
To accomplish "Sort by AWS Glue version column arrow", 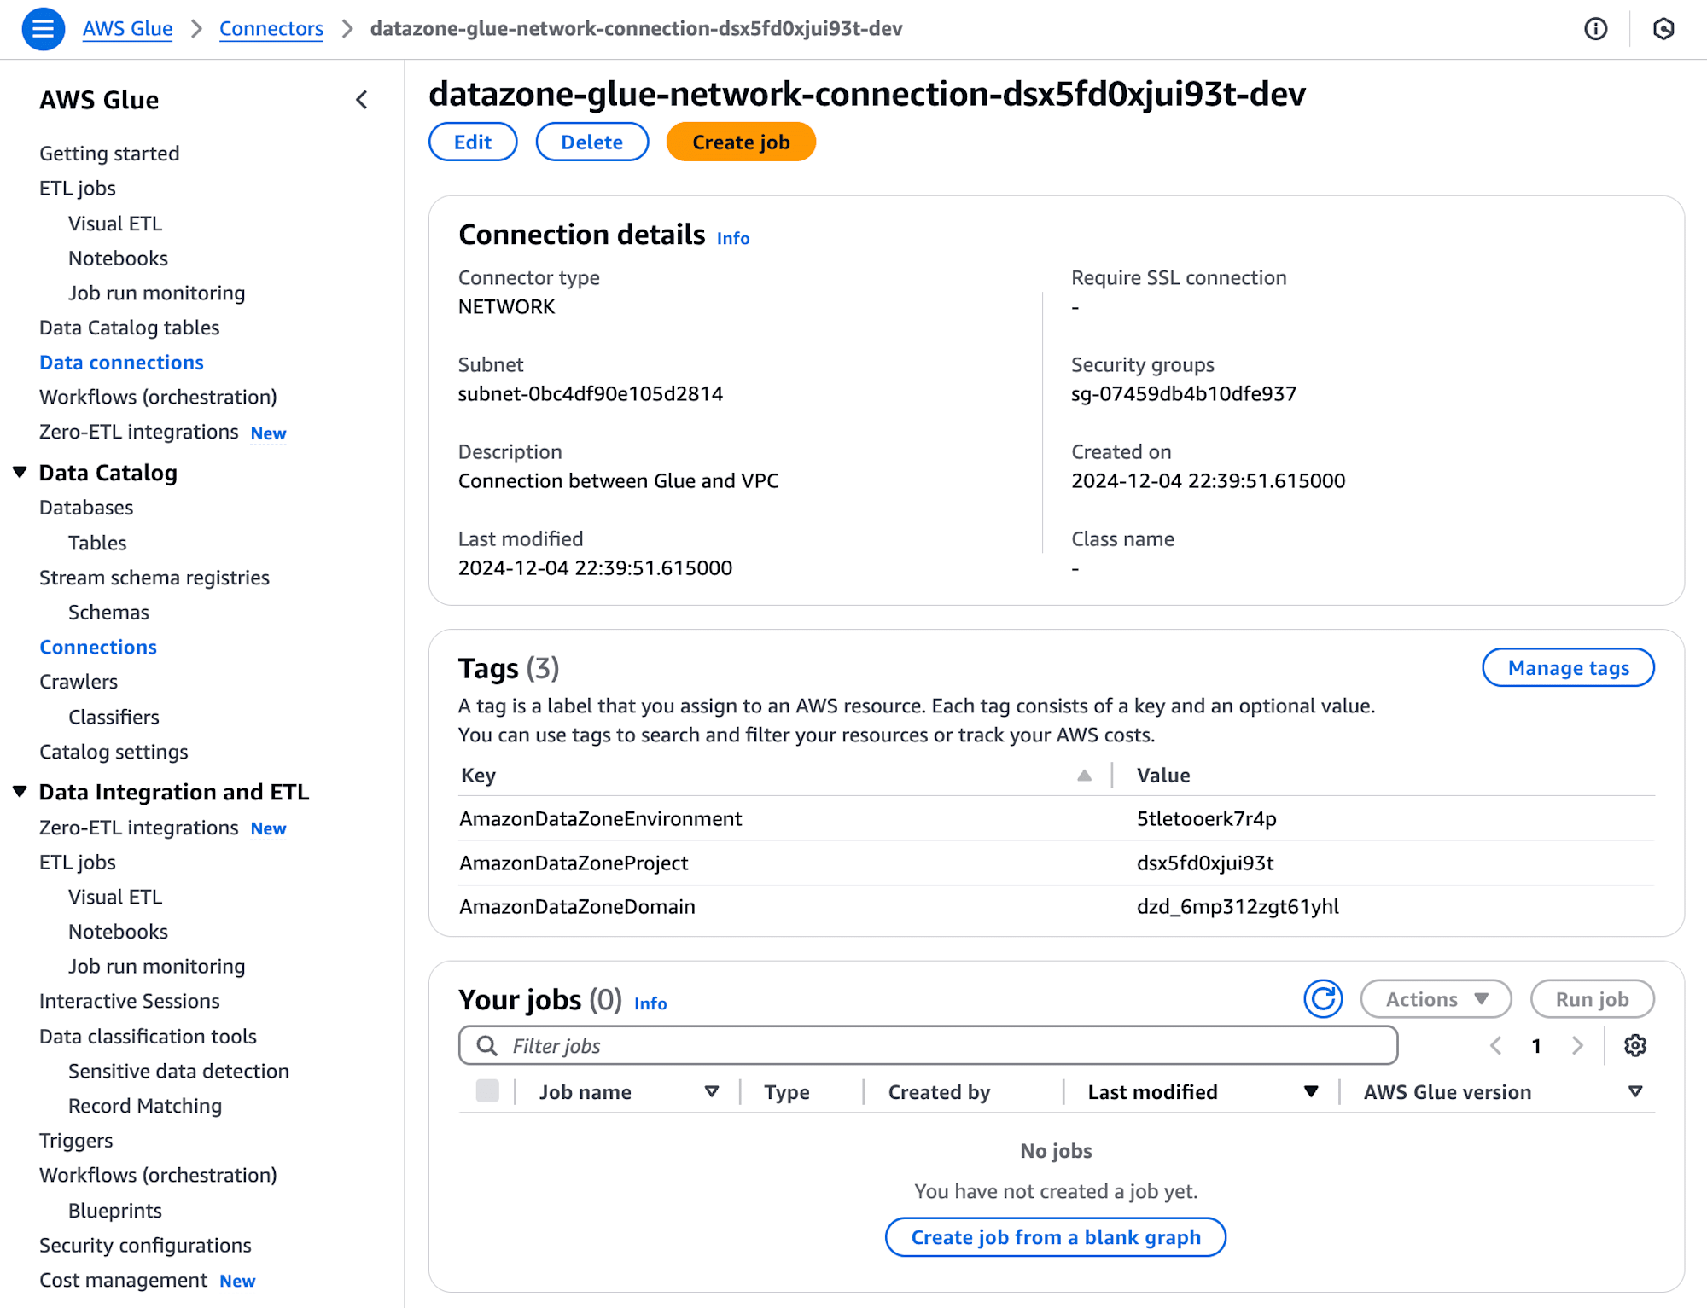I will pos(1635,1091).
